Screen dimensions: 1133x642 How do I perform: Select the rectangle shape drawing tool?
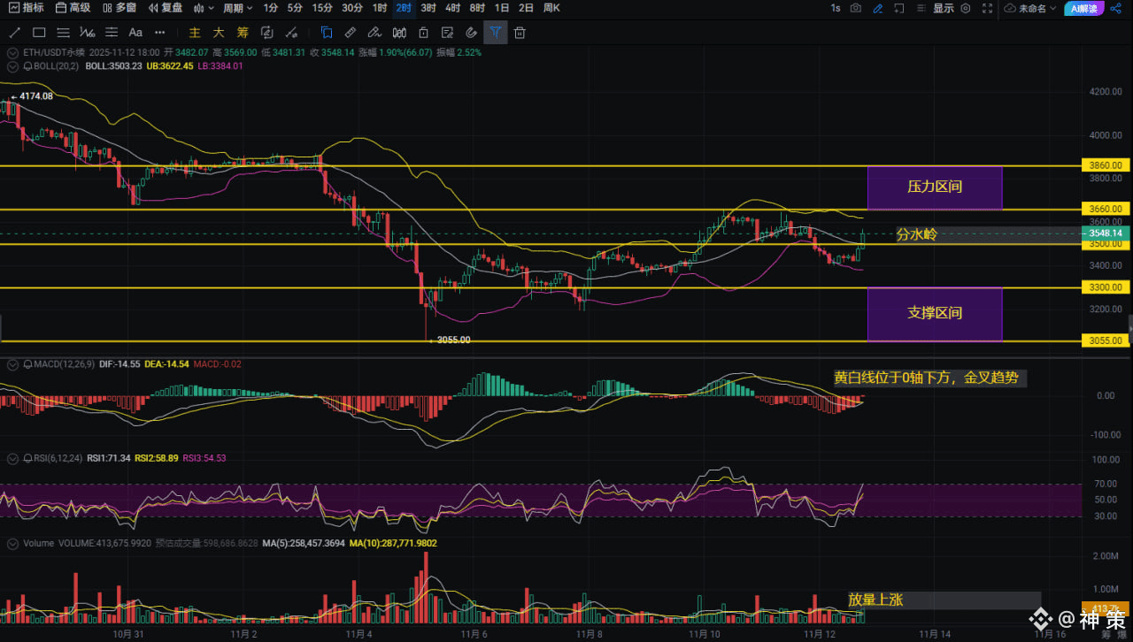click(39, 33)
